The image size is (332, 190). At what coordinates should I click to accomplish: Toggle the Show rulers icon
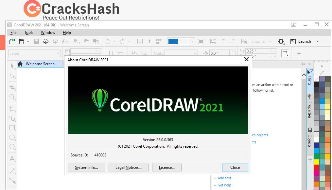click(213, 41)
